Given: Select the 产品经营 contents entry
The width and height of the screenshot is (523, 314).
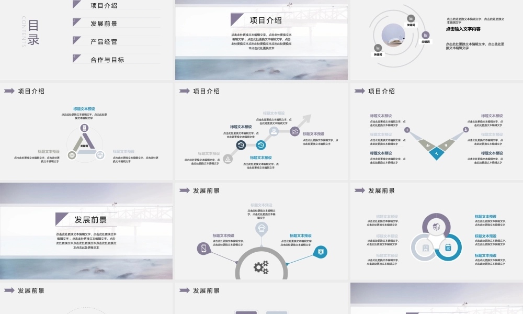Looking at the screenshot, I should tap(104, 42).
